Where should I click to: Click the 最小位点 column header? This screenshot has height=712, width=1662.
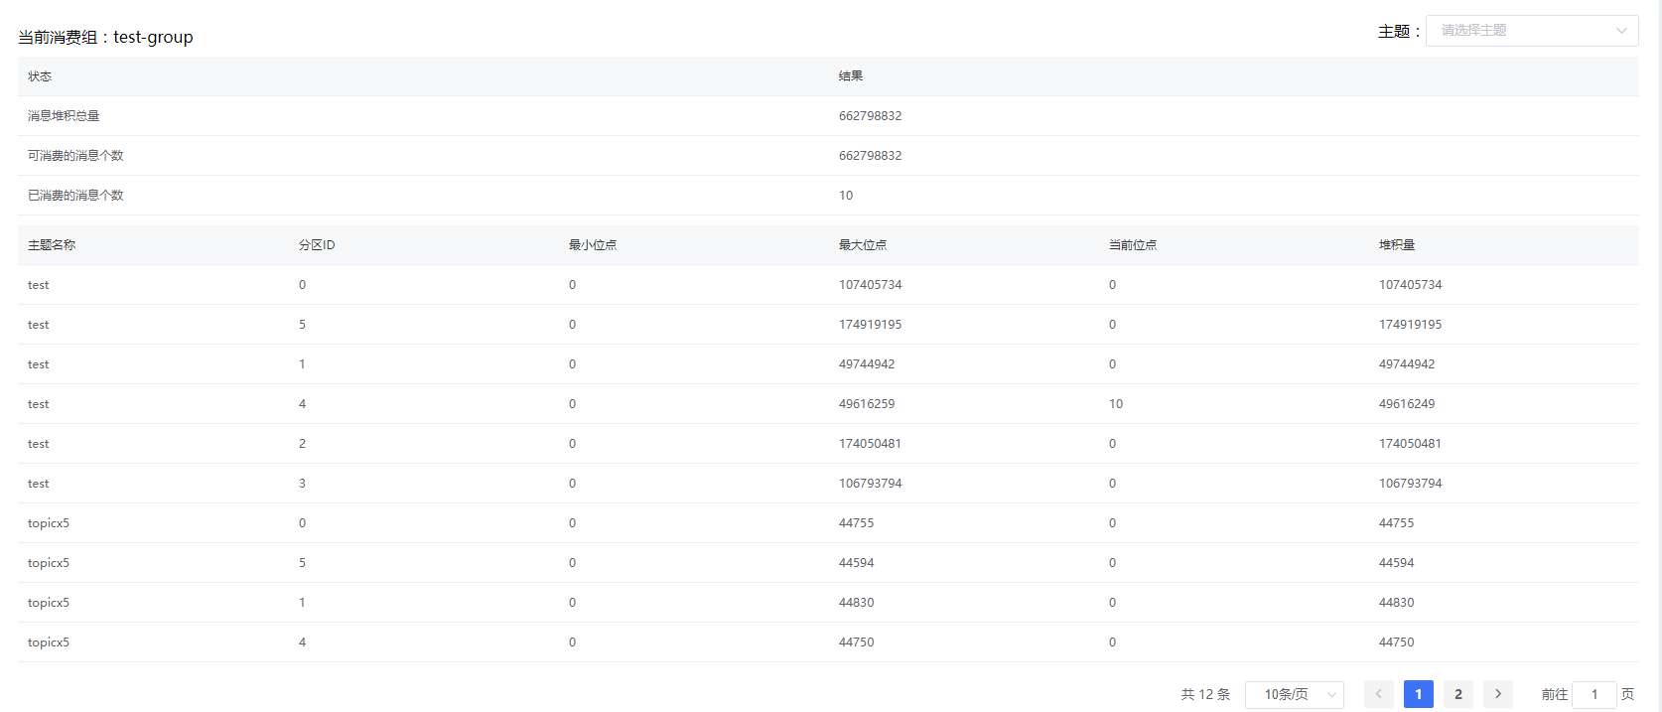(x=592, y=245)
